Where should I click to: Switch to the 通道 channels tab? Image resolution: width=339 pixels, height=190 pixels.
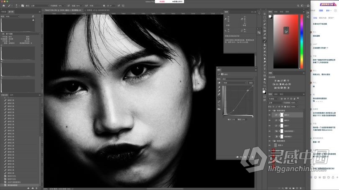tap(276, 94)
